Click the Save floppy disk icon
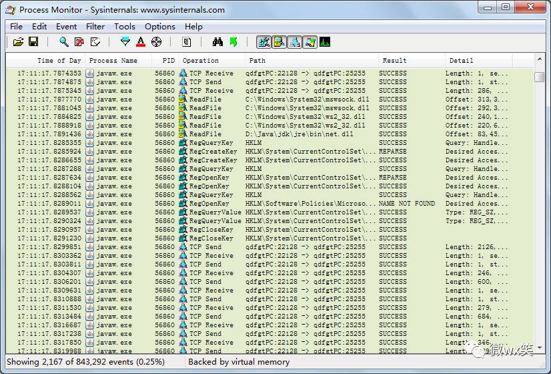Image resolution: width=551 pixels, height=374 pixels. 33,42
